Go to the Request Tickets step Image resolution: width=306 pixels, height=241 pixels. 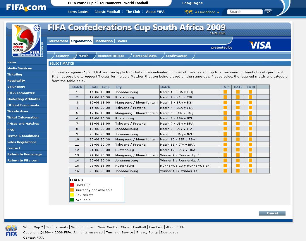111,56
